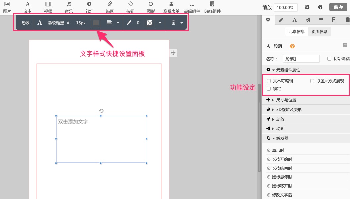The height and width of the screenshot is (199, 350).
Task: Select the 视频 video component icon
Action: click(x=48, y=4)
